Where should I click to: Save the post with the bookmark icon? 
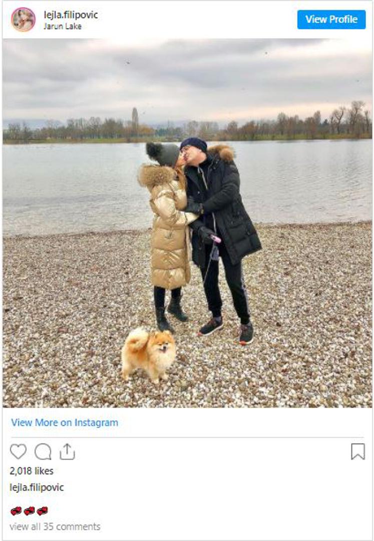358,452
